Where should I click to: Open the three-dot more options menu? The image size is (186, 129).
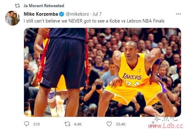[x=178, y=14]
